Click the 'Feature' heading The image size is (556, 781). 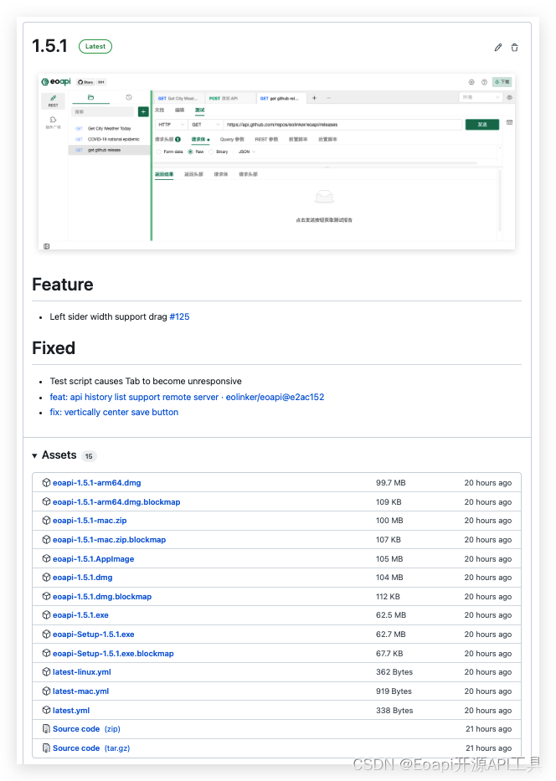point(63,285)
